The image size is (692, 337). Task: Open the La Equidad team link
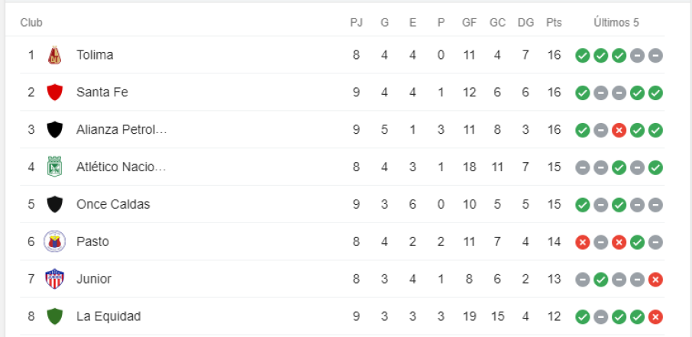[108, 316]
